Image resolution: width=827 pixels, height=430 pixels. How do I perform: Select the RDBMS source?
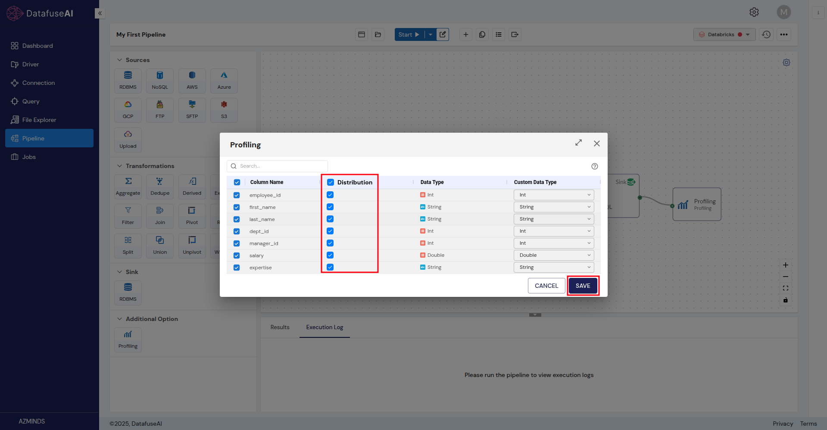128,81
